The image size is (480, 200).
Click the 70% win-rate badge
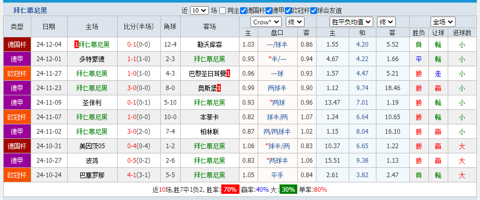[230, 189]
